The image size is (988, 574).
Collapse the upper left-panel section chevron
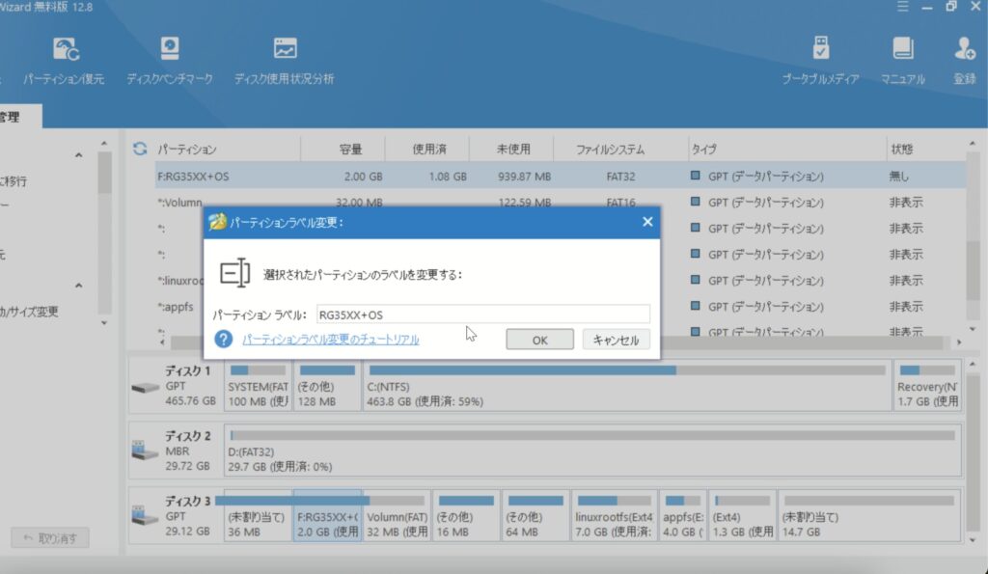pyautogui.click(x=79, y=155)
